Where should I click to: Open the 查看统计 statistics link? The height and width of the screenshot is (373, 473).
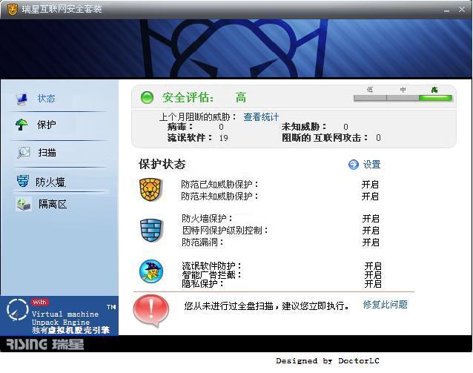pyautogui.click(x=261, y=116)
